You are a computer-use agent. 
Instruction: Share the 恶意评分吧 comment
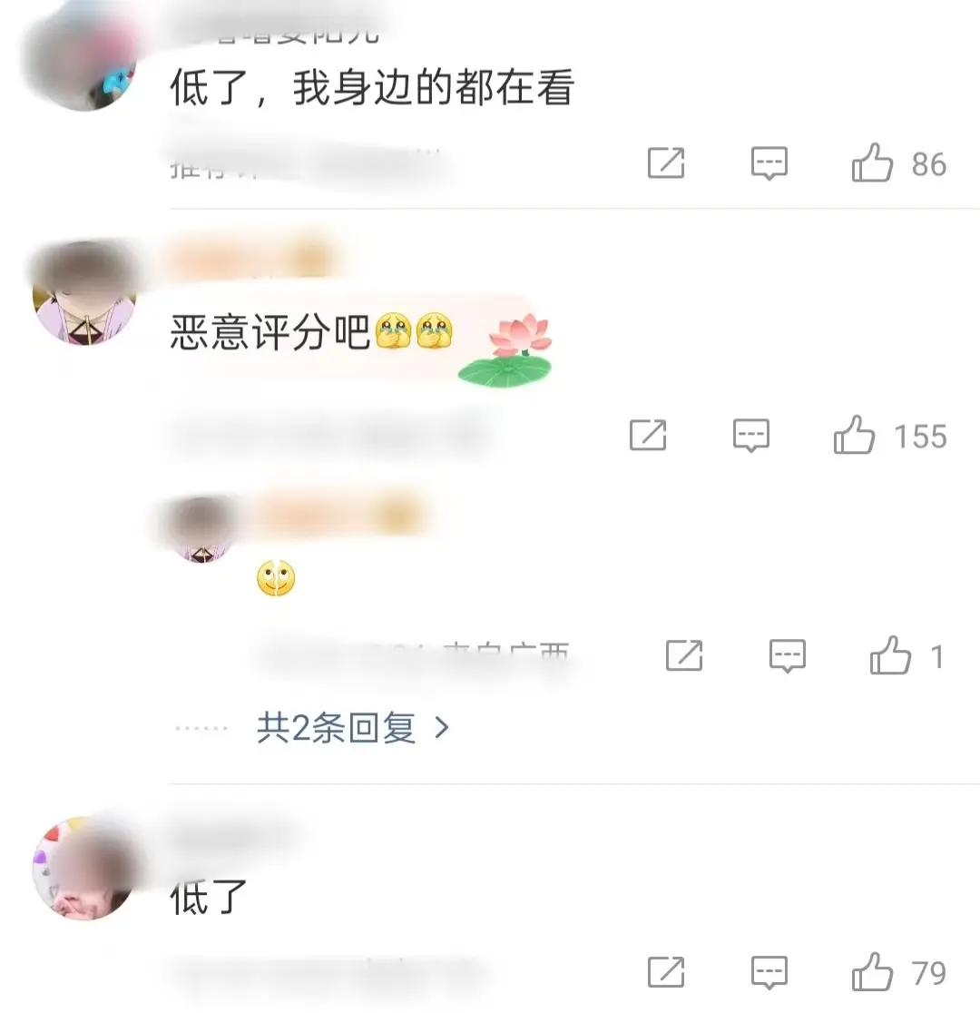[648, 436]
